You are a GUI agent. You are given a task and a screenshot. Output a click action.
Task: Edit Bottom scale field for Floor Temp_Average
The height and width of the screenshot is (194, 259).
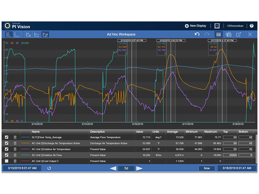(x=245, y=137)
